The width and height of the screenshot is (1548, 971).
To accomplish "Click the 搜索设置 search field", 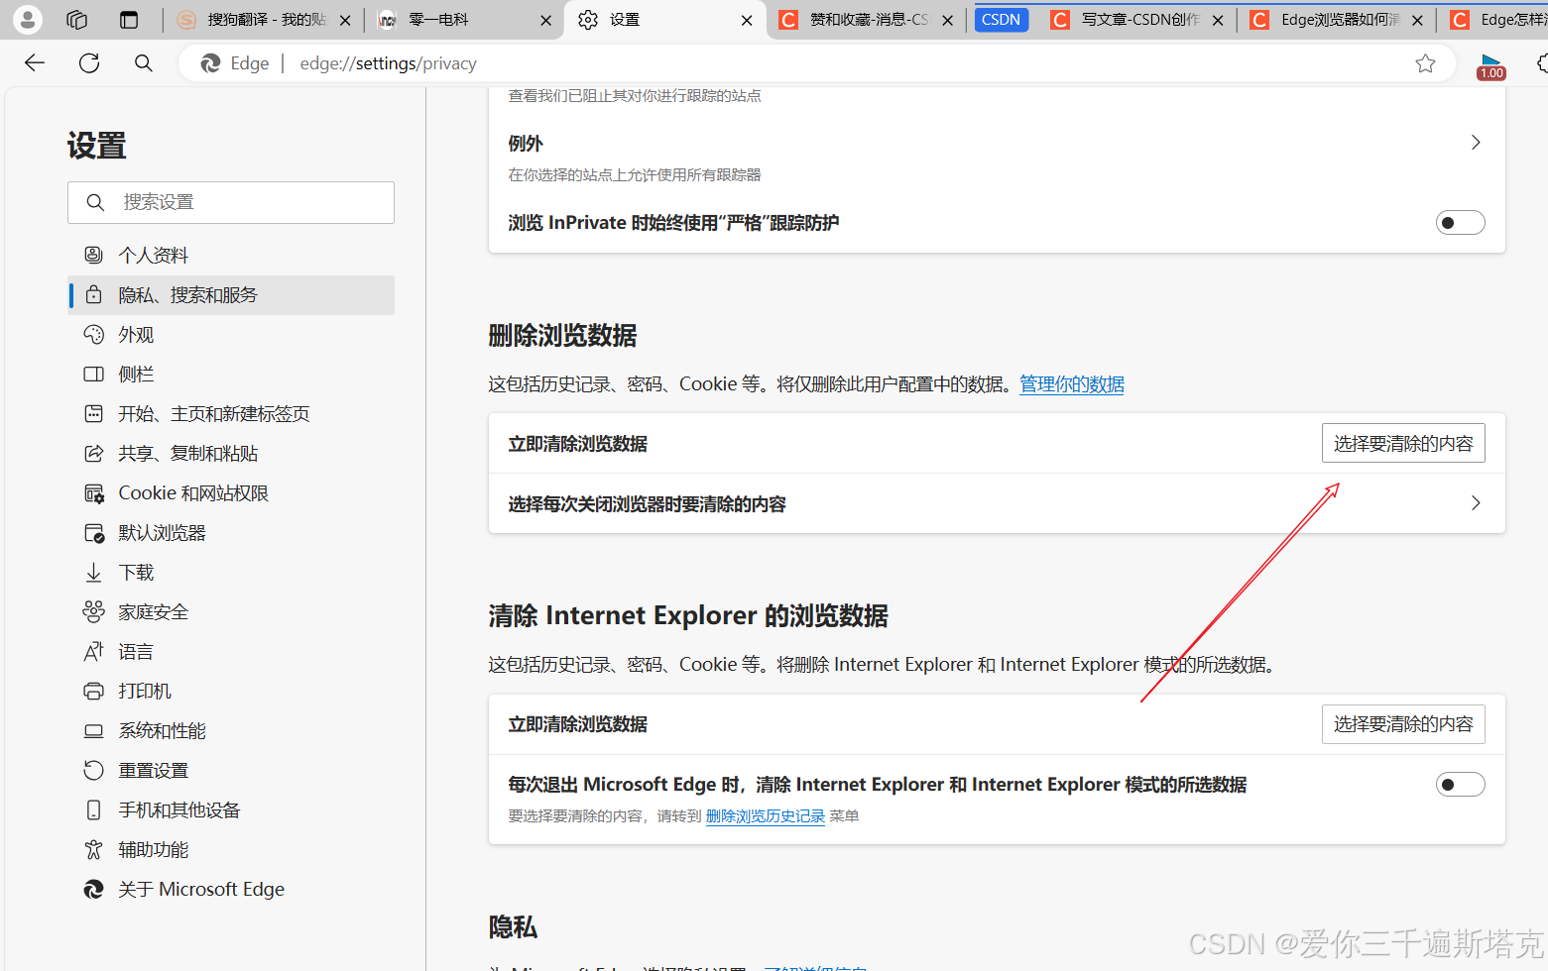I will [x=230, y=201].
